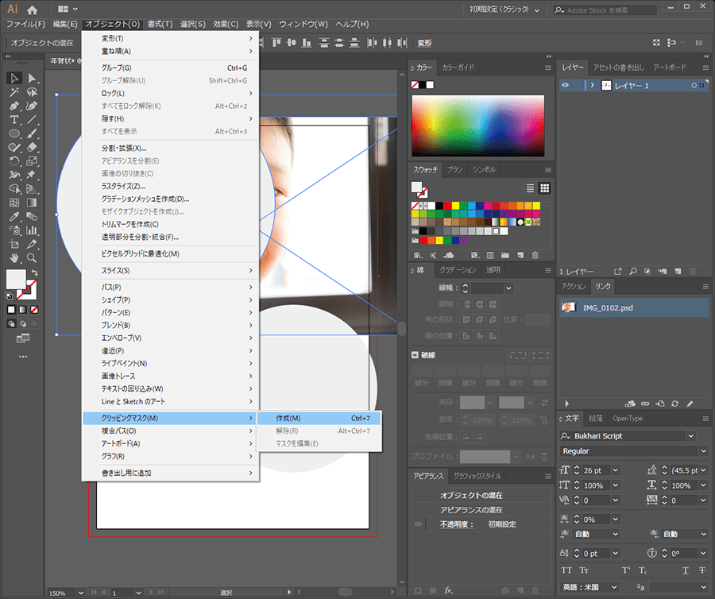Screen dimensions: 715x599
Task: Toggle the 不透明度 eye in Appearance panel
Action: click(x=418, y=524)
